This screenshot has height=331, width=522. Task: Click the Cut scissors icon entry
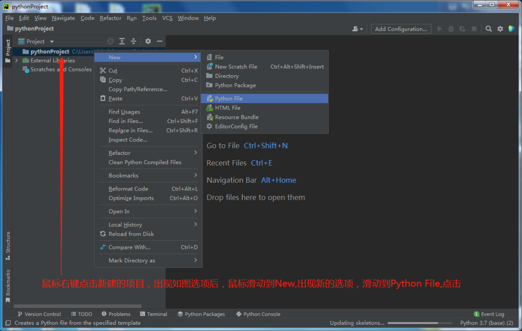pos(103,70)
